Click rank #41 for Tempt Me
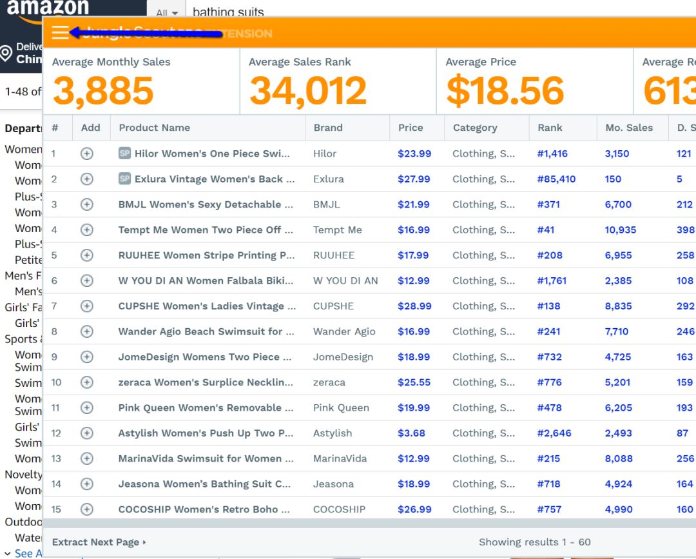 click(546, 230)
